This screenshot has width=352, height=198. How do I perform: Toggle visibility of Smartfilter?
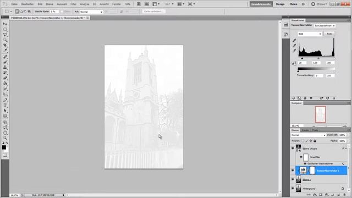301,157
